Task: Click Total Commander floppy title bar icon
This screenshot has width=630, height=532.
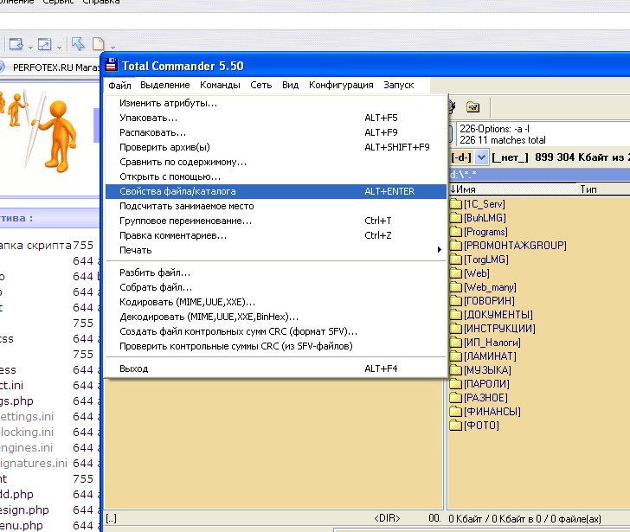Action: tap(112, 65)
